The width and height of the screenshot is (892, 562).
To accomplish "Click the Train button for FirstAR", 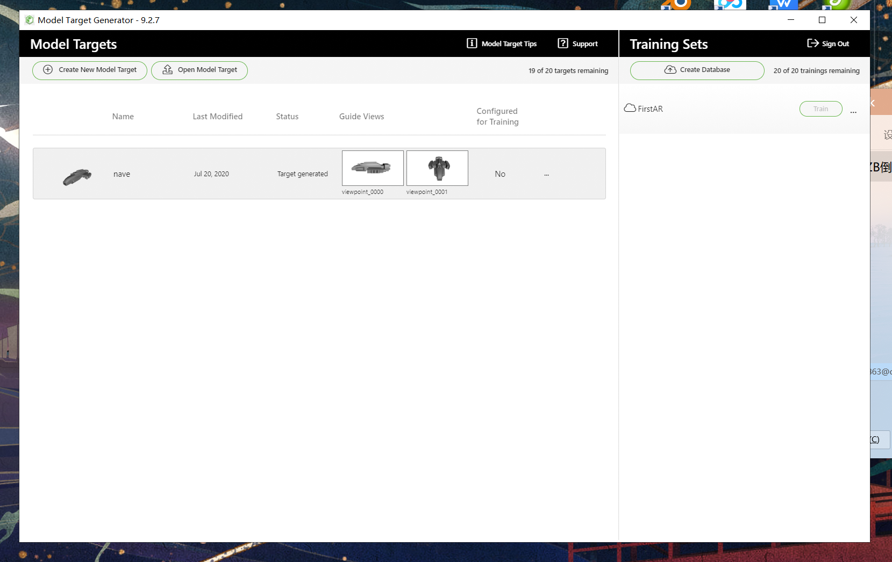I will [820, 109].
